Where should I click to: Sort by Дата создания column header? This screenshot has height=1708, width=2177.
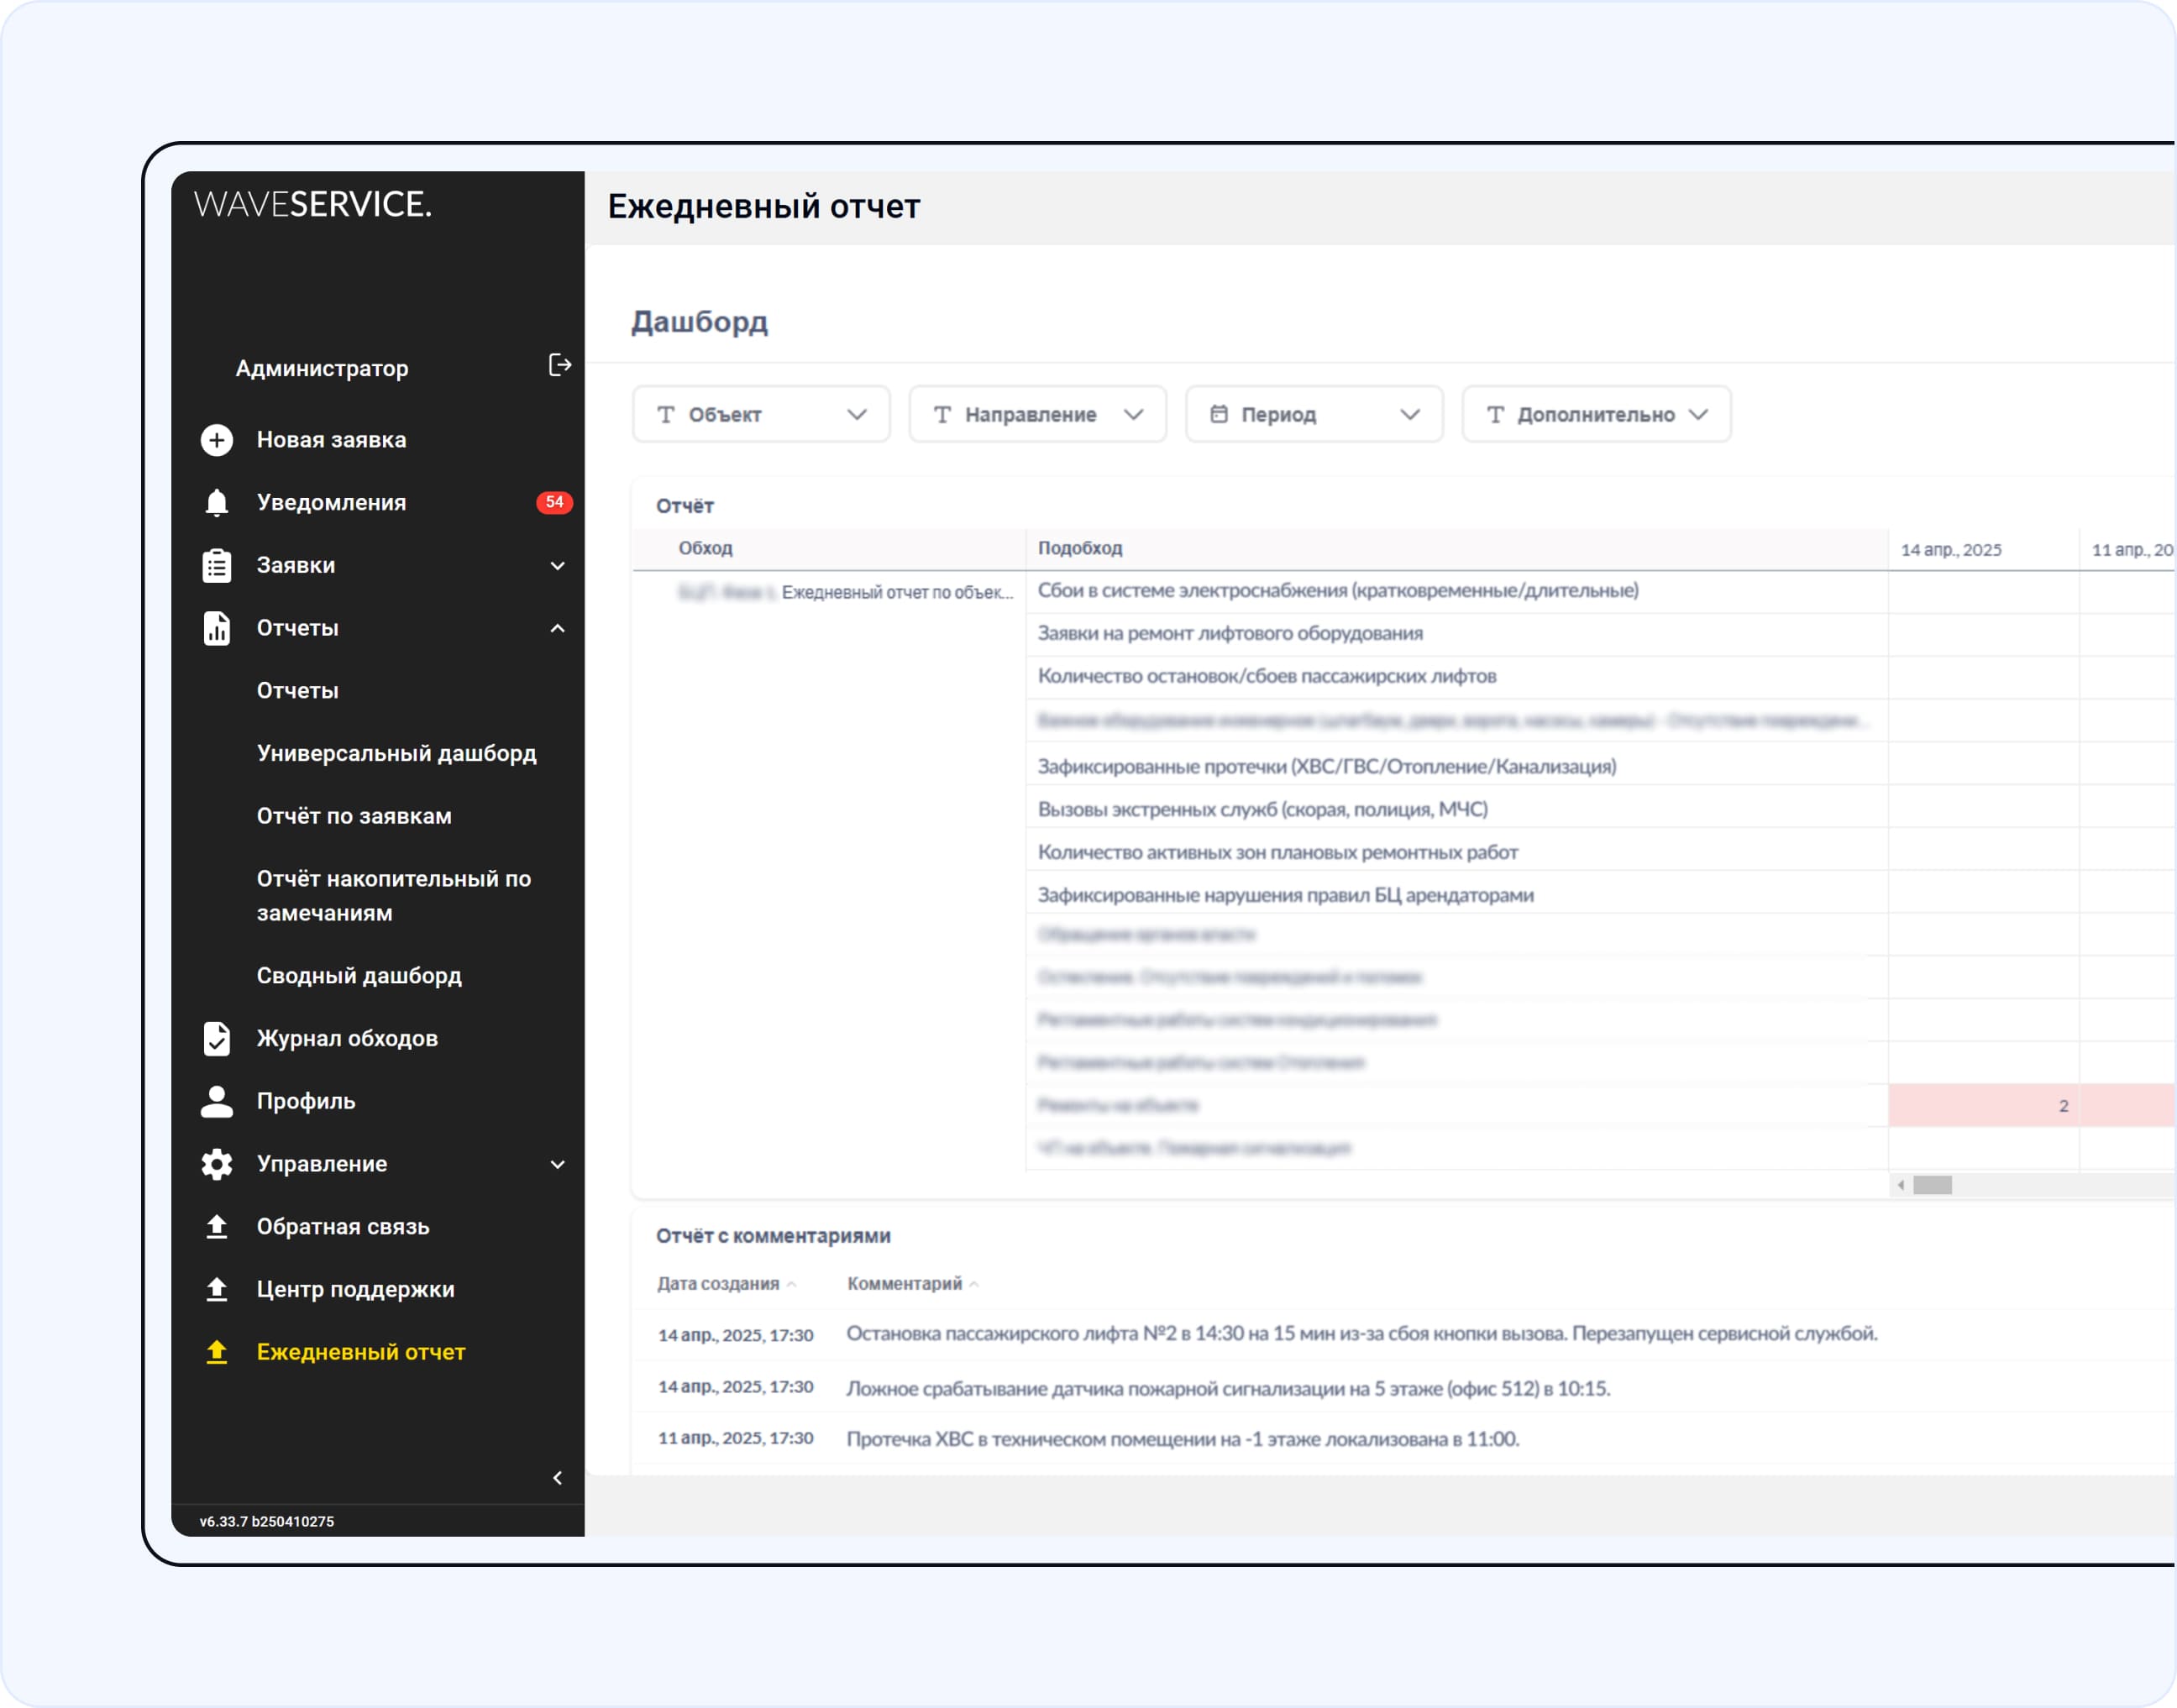tap(718, 1283)
